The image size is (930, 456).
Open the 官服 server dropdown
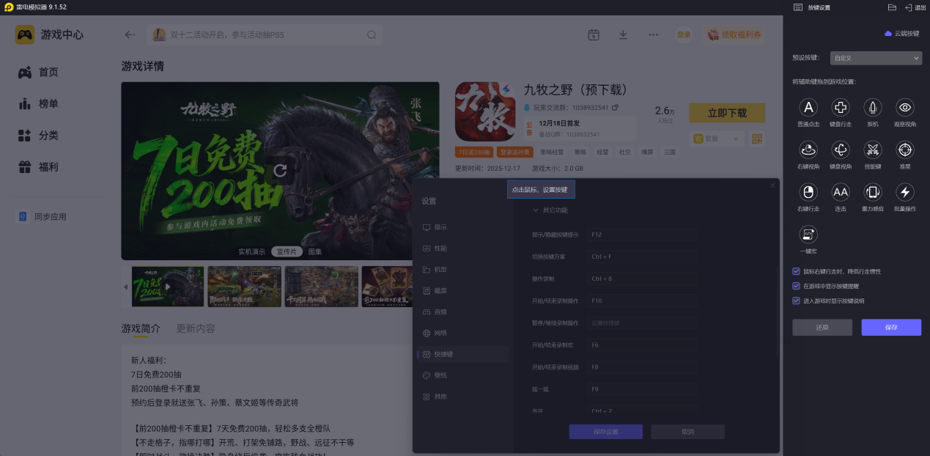[718, 139]
